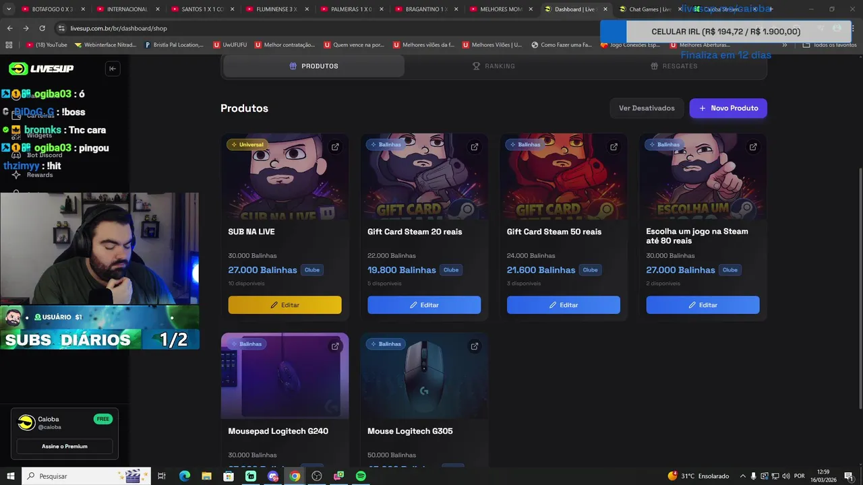Viewport: 863px width, 485px height.
Task: Close the Dashboard | Live browser tab
Action: pyautogui.click(x=605, y=9)
